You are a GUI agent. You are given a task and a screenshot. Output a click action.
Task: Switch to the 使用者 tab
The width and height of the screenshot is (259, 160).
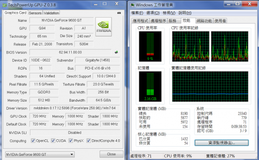pos(220,21)
